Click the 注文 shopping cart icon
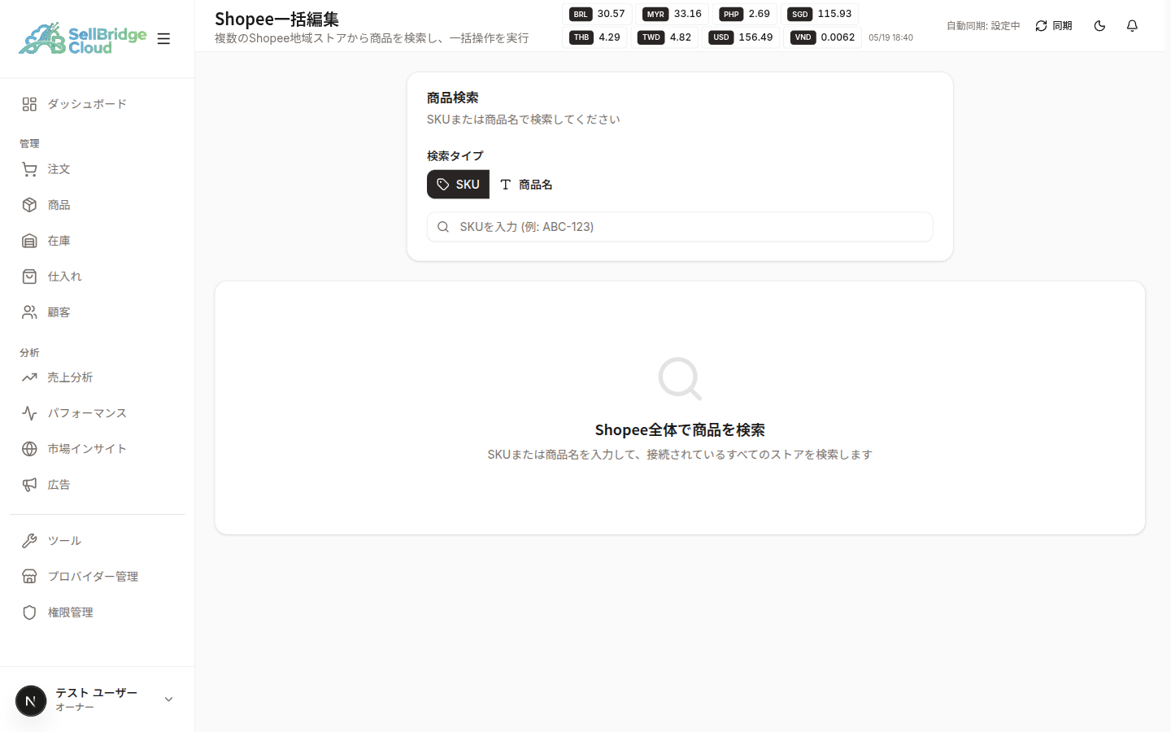This screenshot has height=732, width=1171. (29, 169)
